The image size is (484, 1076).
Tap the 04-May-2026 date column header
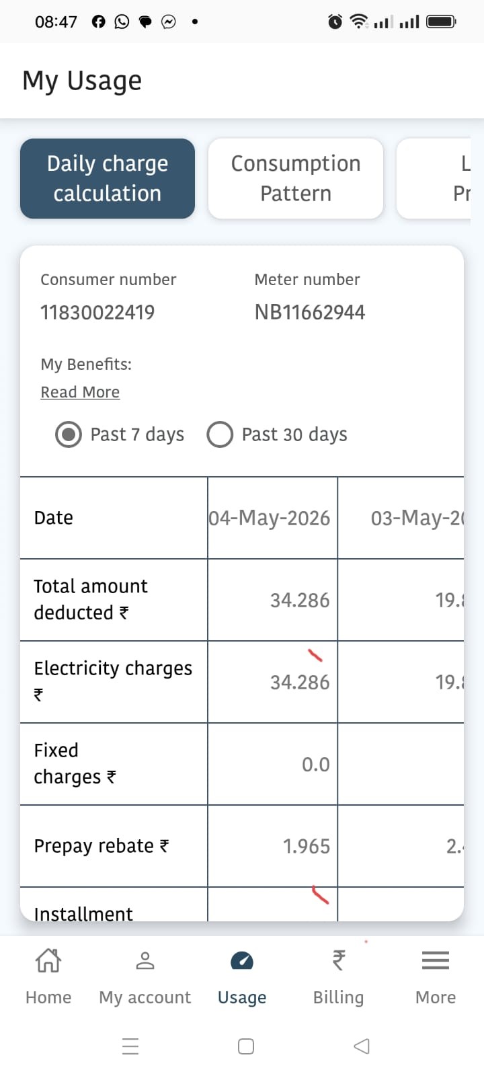(272, 518)
